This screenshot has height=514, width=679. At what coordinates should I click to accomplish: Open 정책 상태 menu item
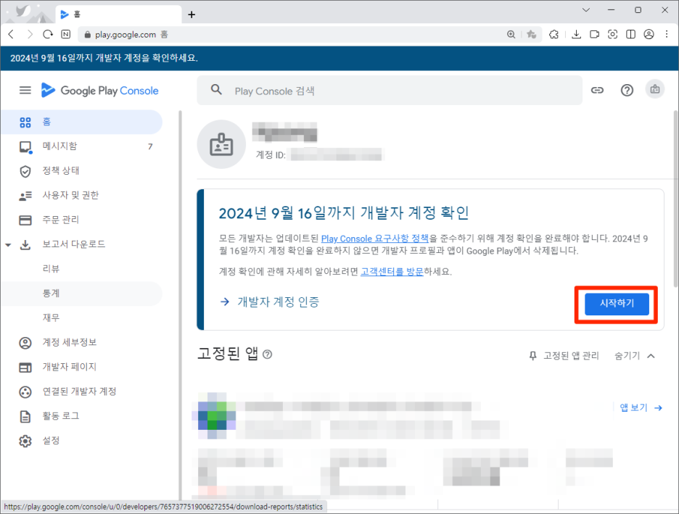click(x=82, y=171)
